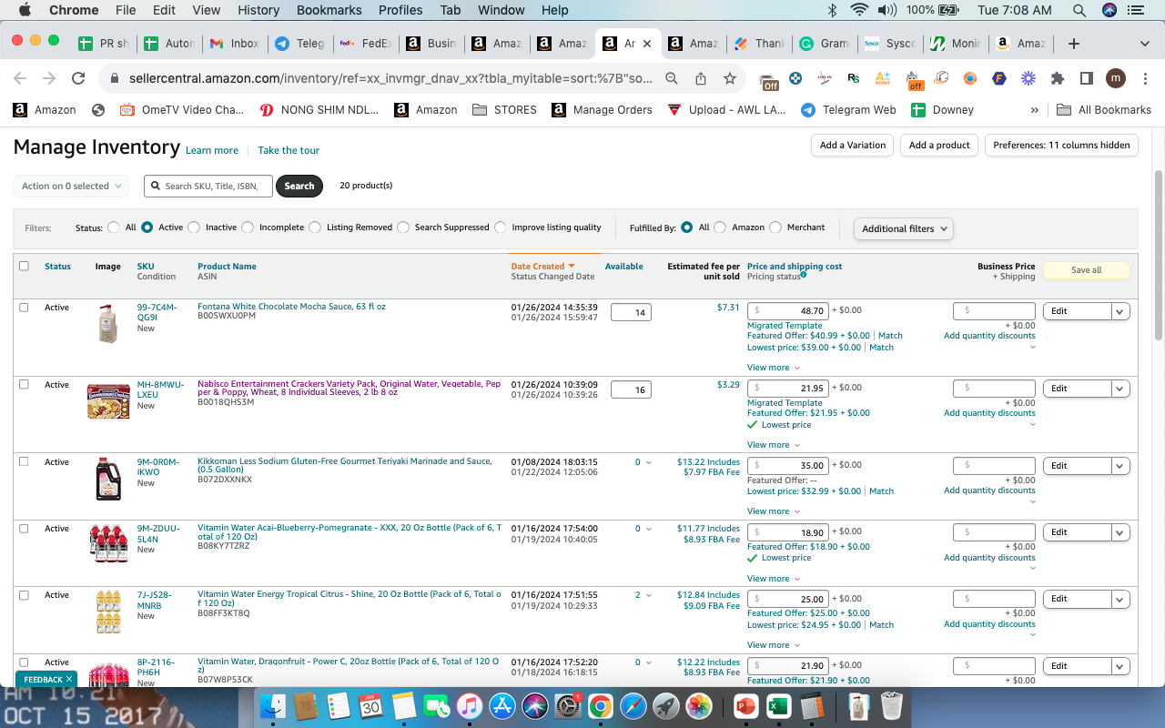Open Music app in the Dock

(x=469, y=706)
